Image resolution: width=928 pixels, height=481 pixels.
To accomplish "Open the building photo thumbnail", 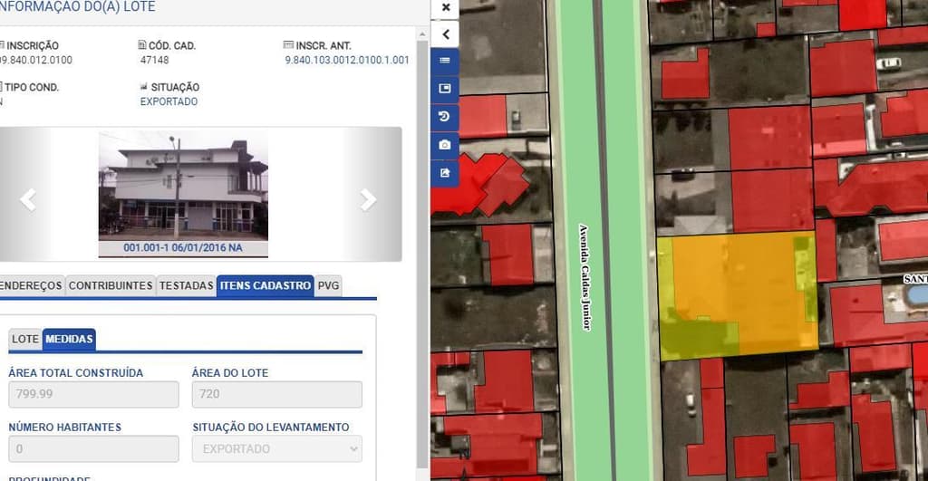I will (x=183, y=188).
